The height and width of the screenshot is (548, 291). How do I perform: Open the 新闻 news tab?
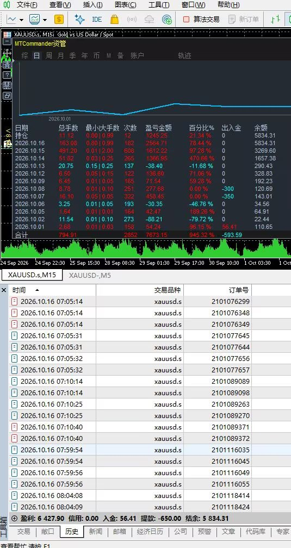[96, 532]
